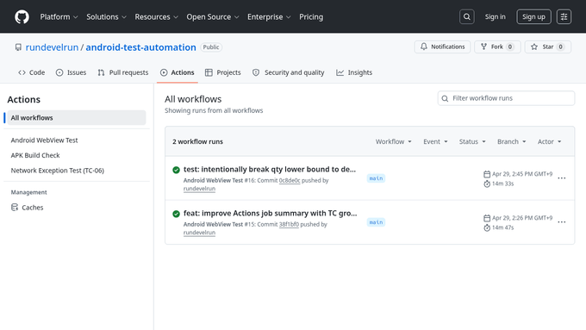Viewport: 586px width, 330px height.
Task: Open three-dot menu for run #15
Action: pos(562,222)
